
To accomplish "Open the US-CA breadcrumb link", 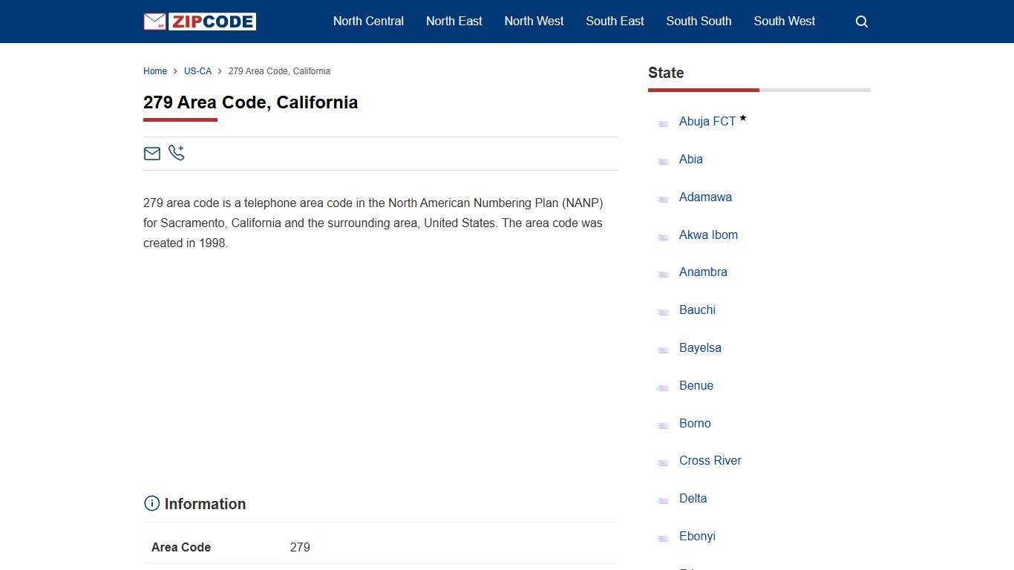I will pos(197,71).
